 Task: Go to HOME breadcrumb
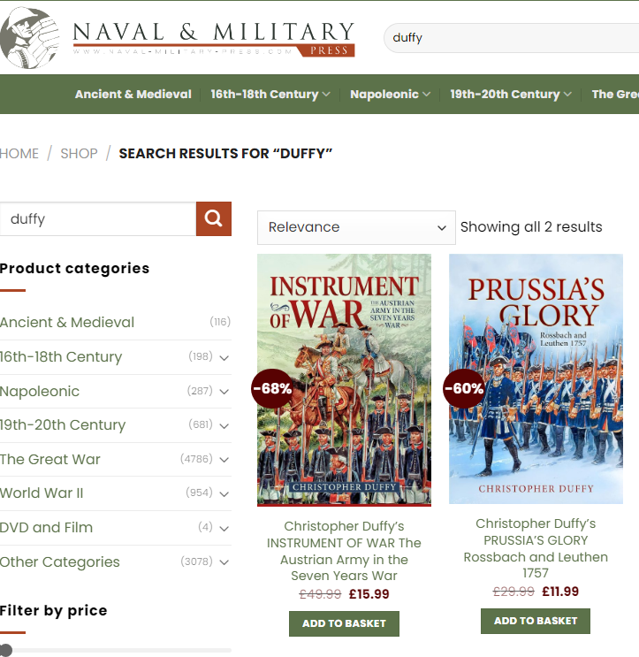(x=19, y=154)
